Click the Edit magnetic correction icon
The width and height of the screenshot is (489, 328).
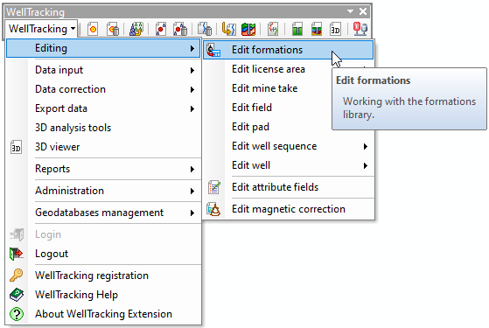pyautogui.click(x=213, y=209)
